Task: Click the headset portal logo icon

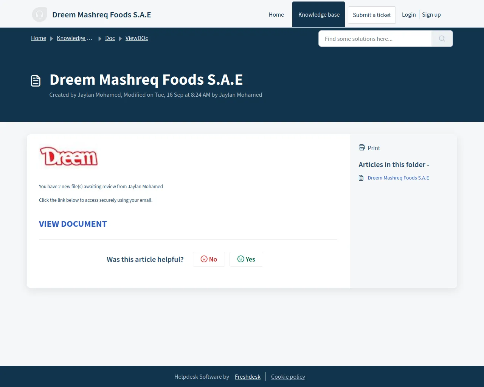Action: [x=40, y=15]
